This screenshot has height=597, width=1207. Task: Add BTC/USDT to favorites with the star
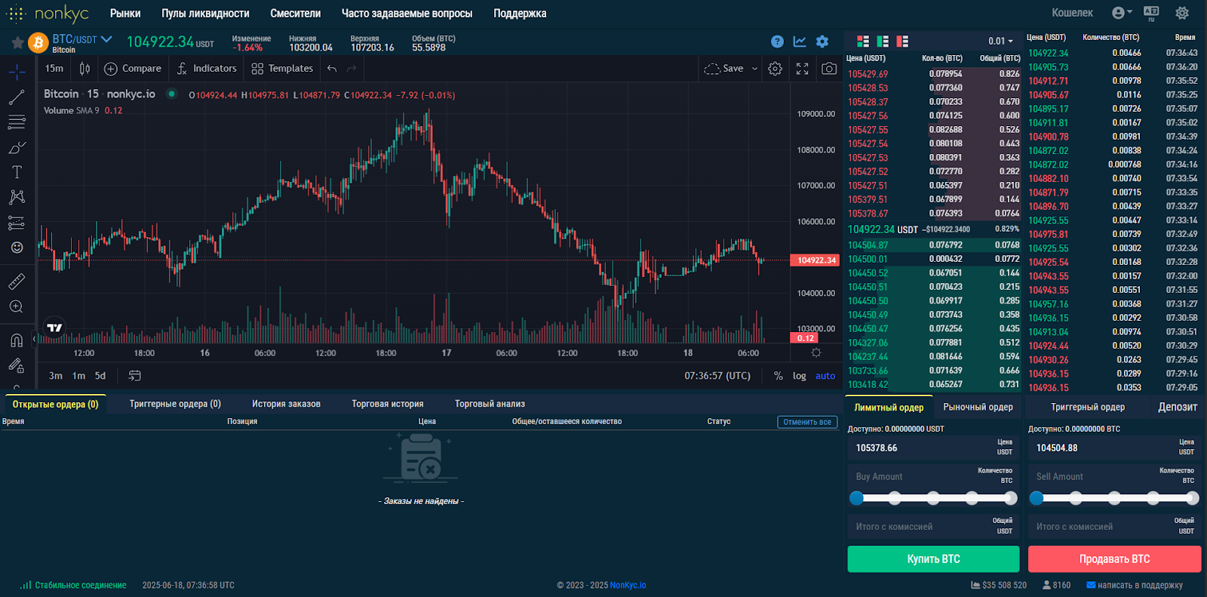pos(17,42)
